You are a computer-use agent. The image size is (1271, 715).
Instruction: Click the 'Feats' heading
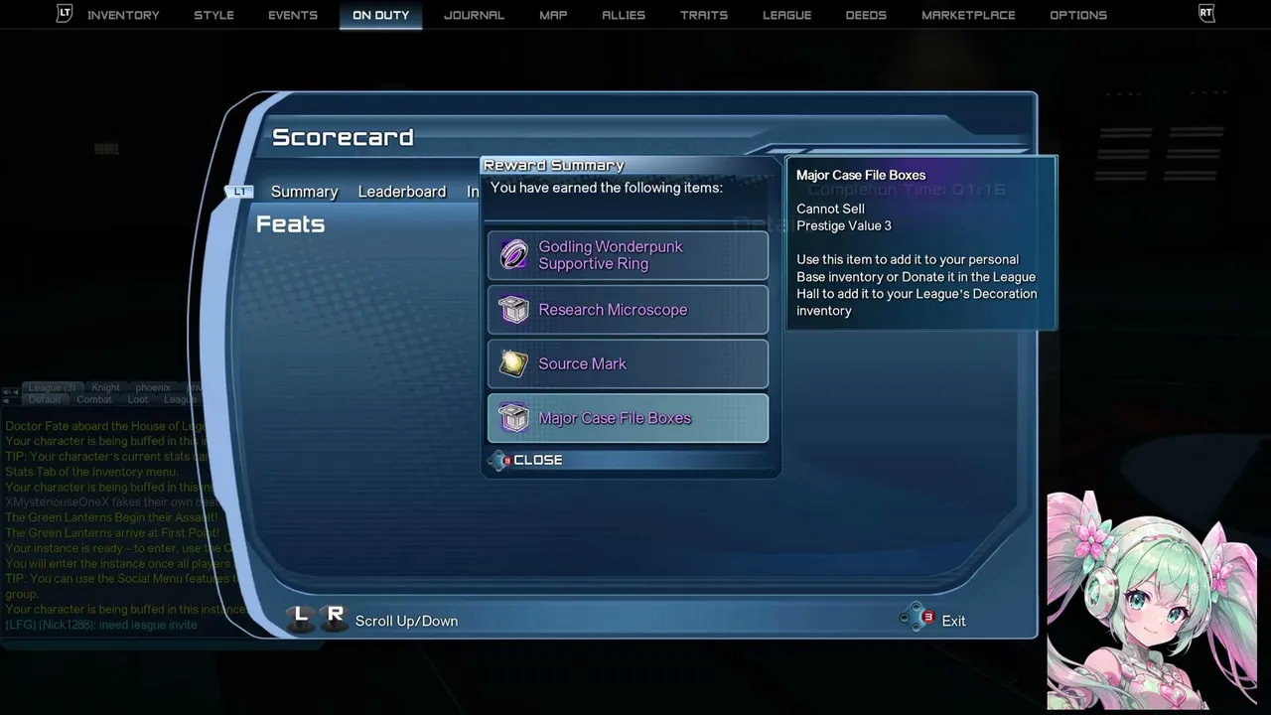(290, 224)
